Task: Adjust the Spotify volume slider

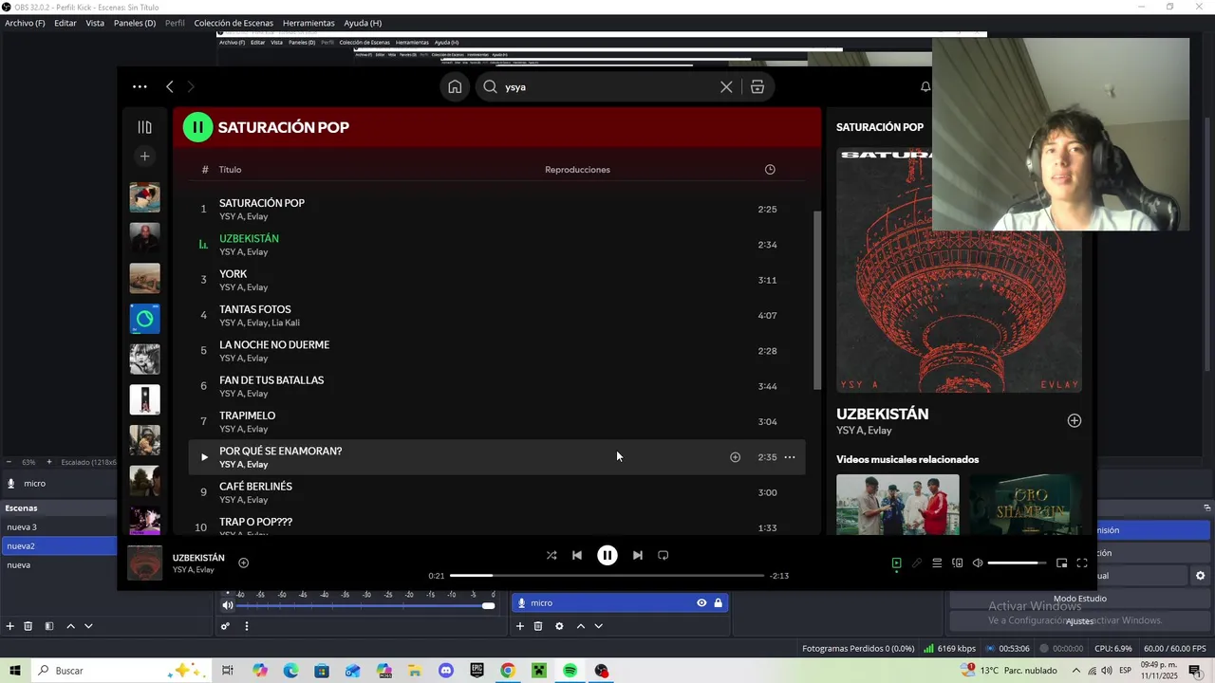Action: tap(1017, 563)
